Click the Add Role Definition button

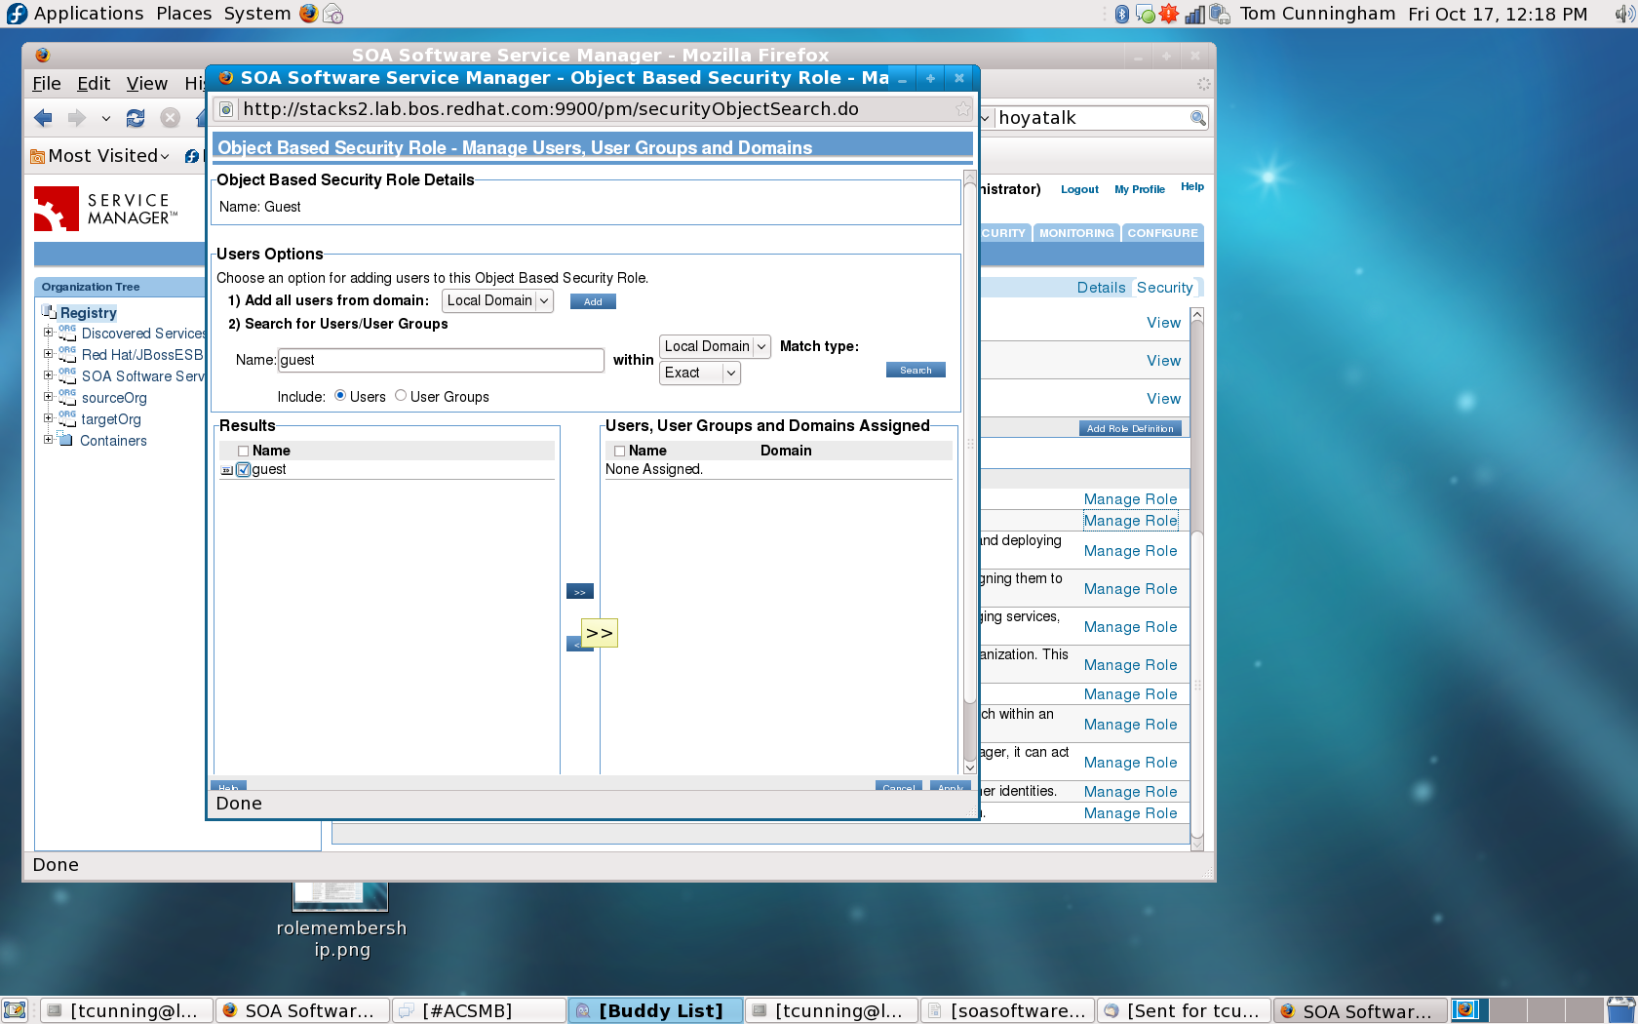(1130, 428)
